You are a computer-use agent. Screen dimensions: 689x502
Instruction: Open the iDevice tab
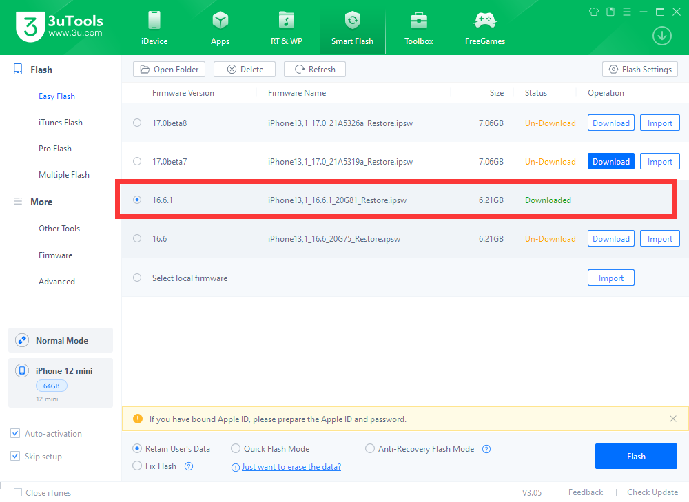pos(154,28)
